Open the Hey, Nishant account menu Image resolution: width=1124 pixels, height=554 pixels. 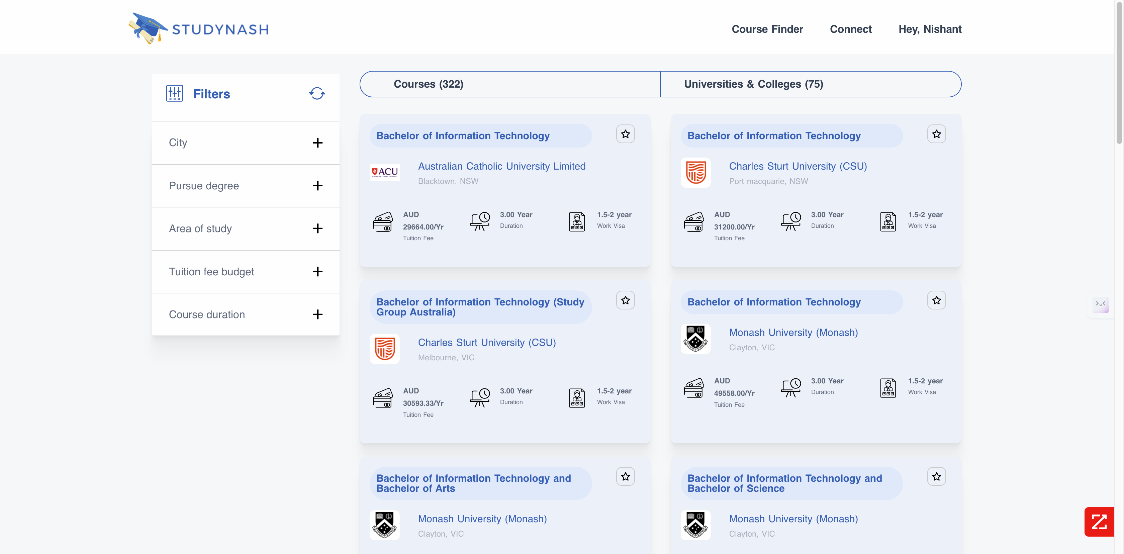930,29
